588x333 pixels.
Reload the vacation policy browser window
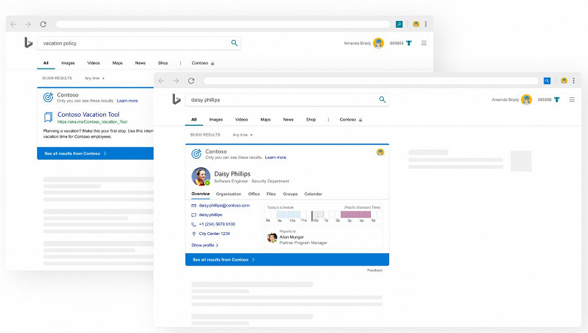point(43,24)
